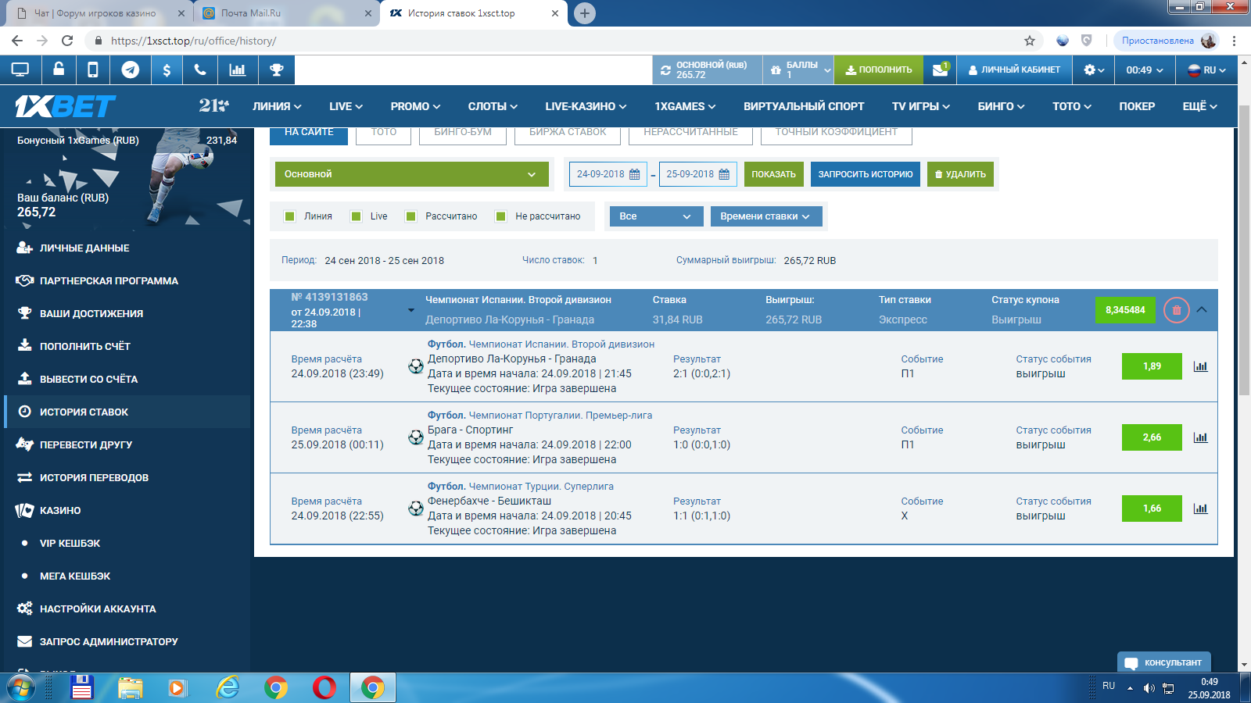Open ЛИЧНЫЙ КАБИНЕТ
The height and width of the screenshot is (703, 1251).
tap(1014, 70)
